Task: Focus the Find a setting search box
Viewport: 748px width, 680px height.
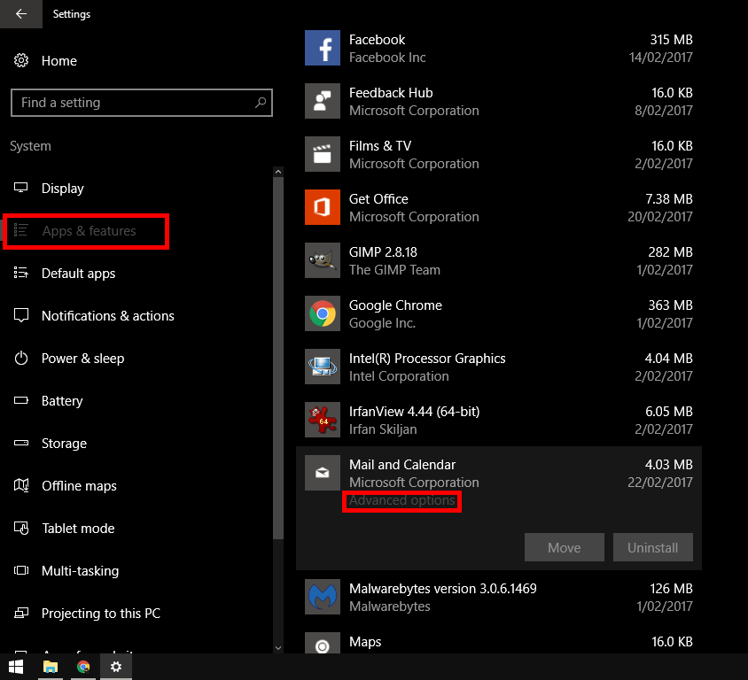Action: (x=142, y=103)
